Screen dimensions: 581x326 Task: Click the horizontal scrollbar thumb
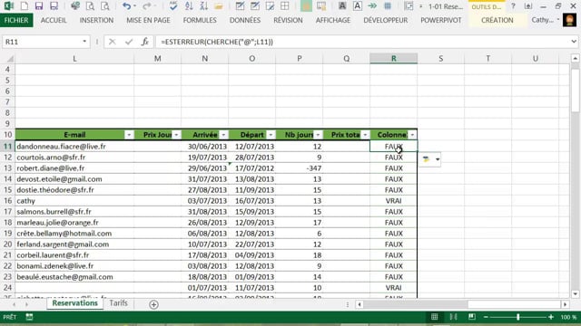[x=416, y=304]
